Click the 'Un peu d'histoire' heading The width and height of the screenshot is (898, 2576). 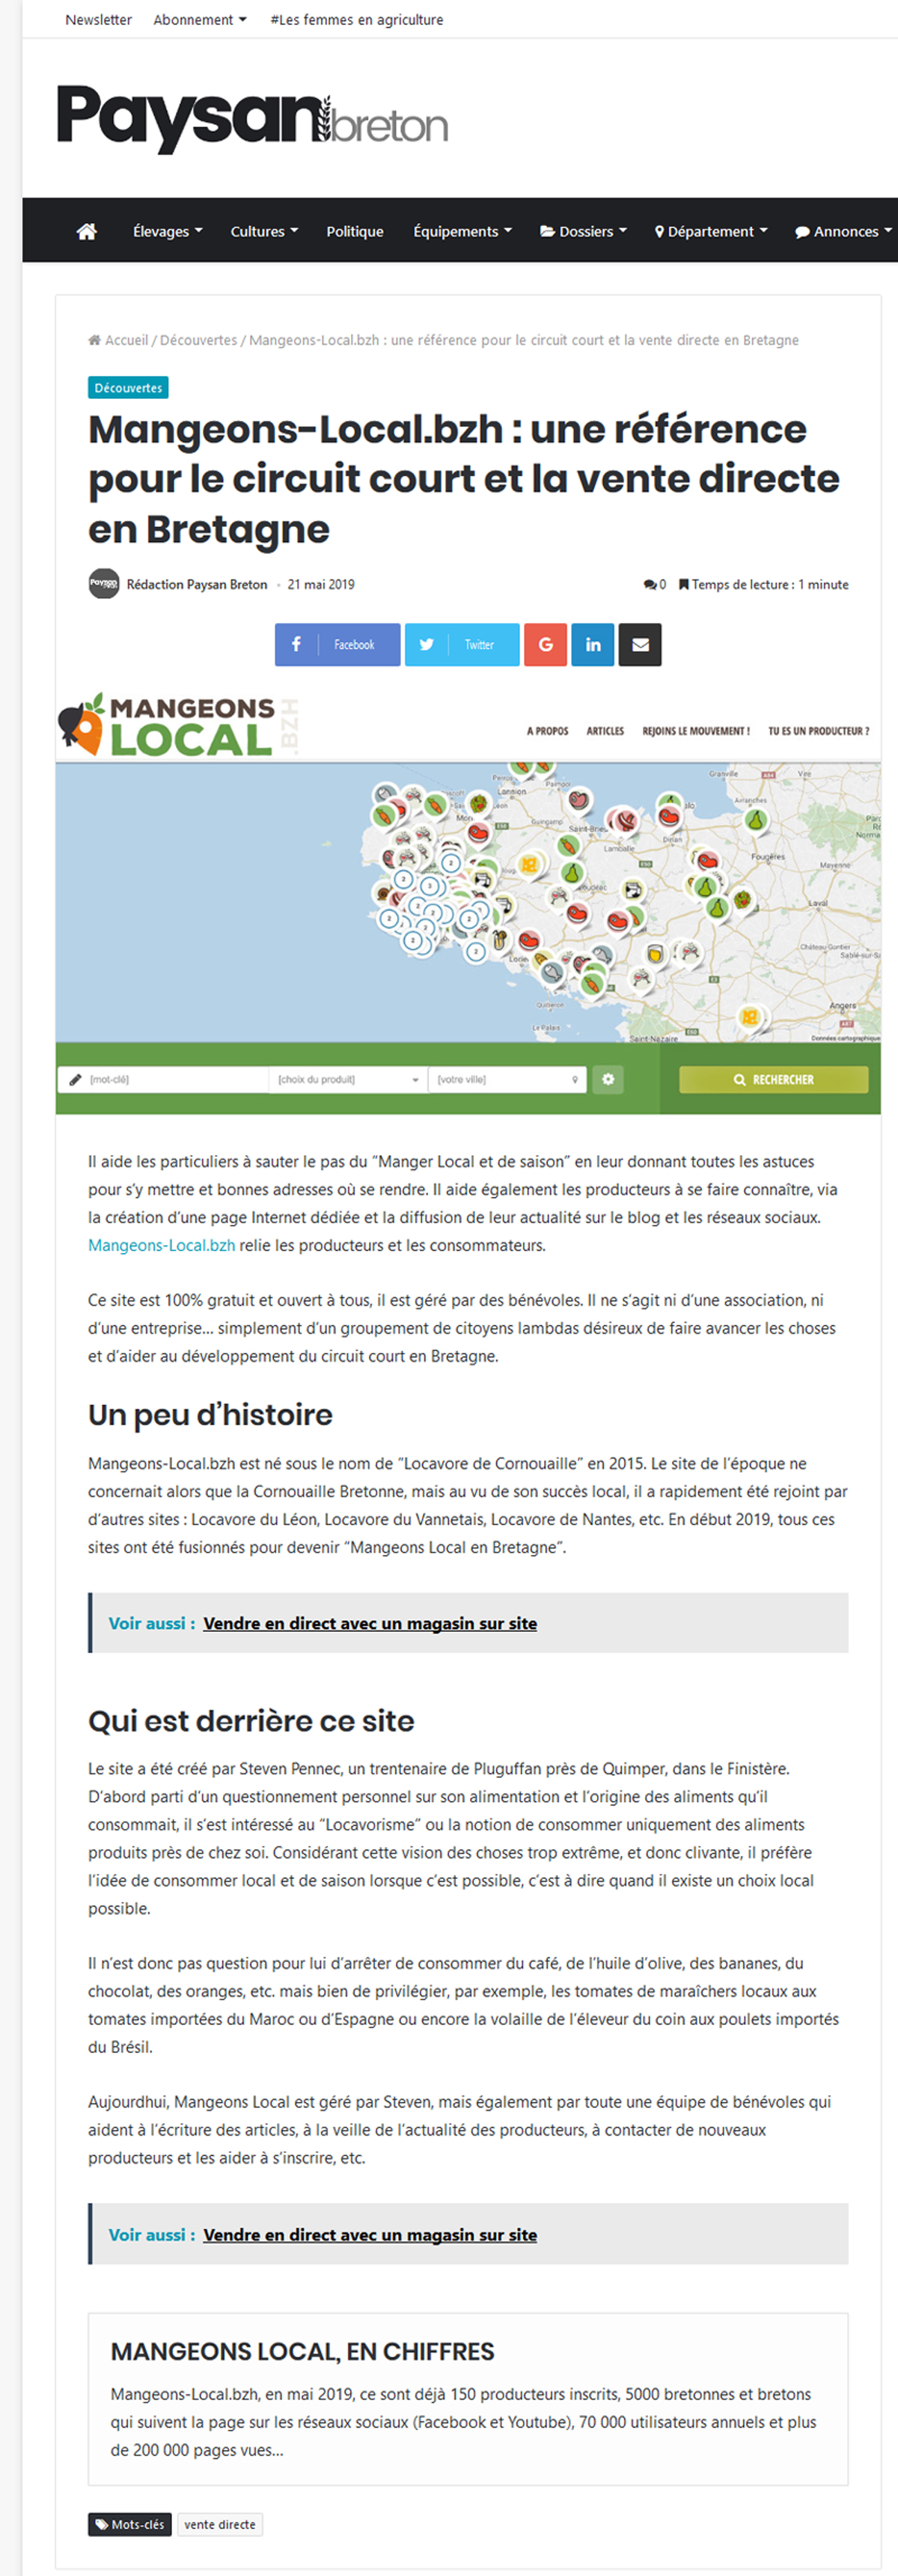click(x=210, y=1414)
